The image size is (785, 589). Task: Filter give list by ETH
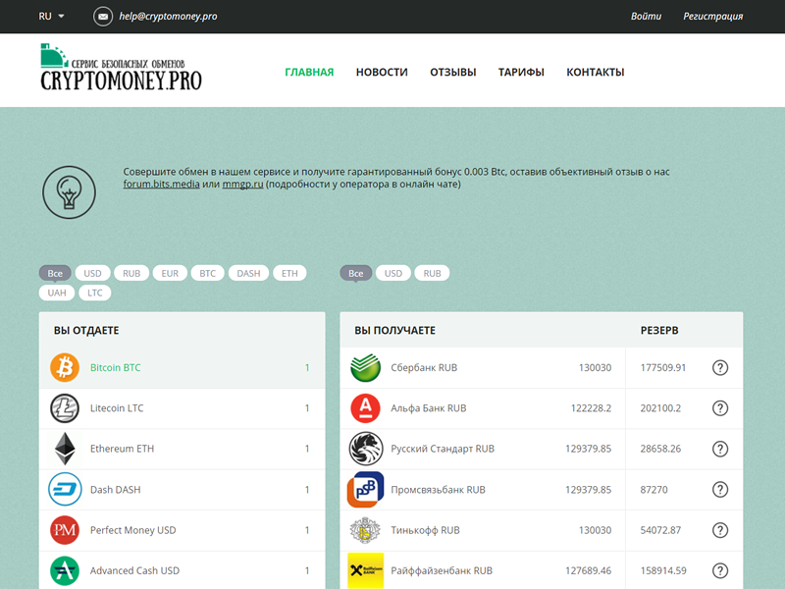[x=289, y=273]
